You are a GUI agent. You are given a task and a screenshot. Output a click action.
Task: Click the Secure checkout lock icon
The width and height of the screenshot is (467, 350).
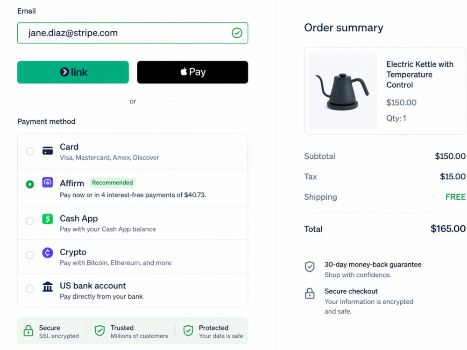coord(310,294)
